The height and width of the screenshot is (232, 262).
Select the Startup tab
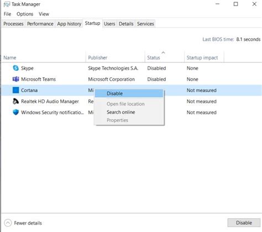[x=92, y=23]
